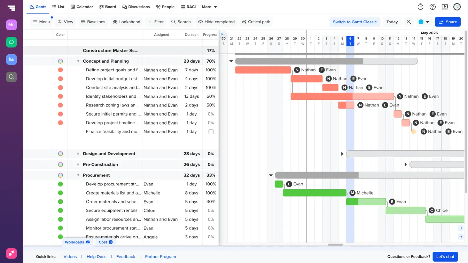Image resolution: width=468 pixels, height=263 pixels.
Task: Check the progress box for Finalize feasibility task
Action: (211, 131)
